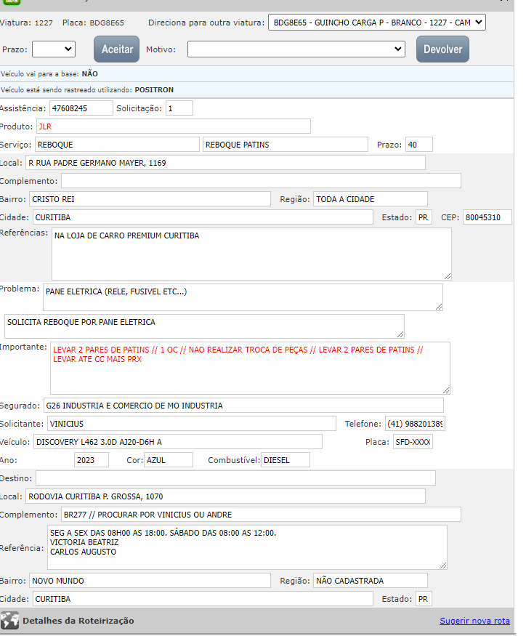Click the Solicitante field VINICIUS
Image resolution: width=526 pixels, height=636 pixels.
click(x=192, y=424)
